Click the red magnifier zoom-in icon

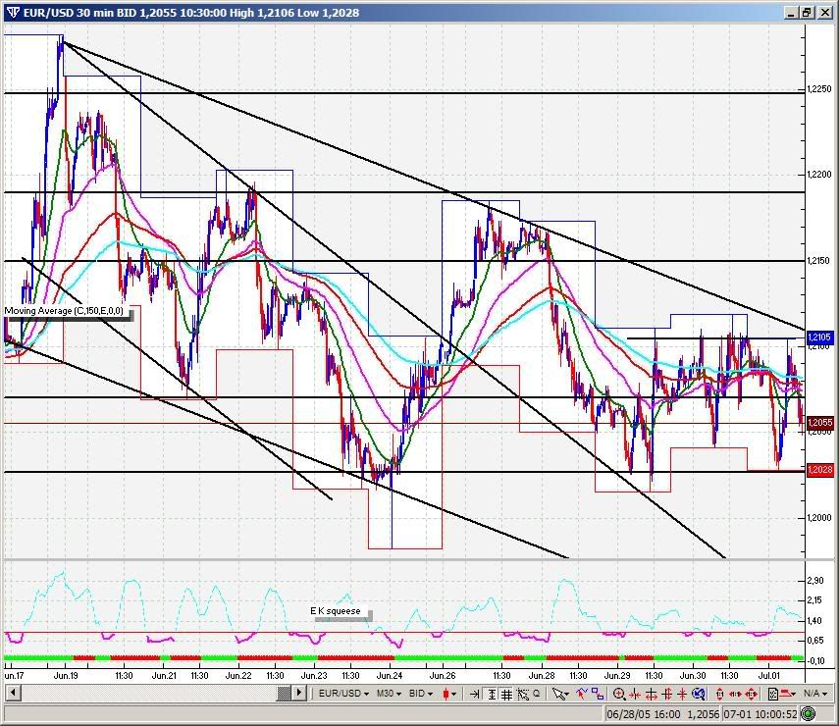619,694
